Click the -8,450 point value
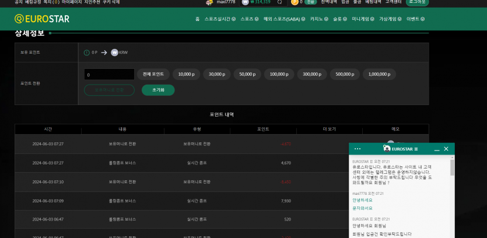This screenshot has width=487, height=238. click(285, 182)
